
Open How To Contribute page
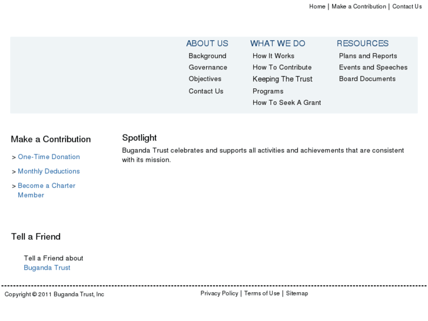click(x=282, y=68)
